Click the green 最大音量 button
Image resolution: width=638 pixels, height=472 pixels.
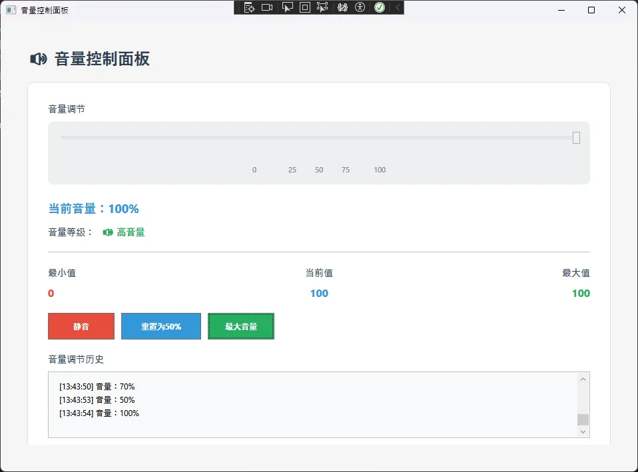tap(241, 326)
